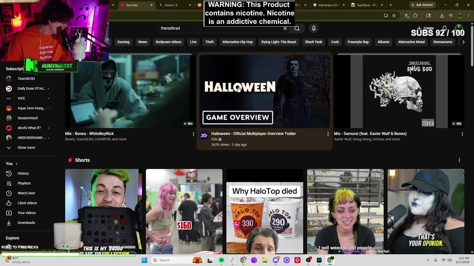Open Spotify from the taskbar

coord(221,260)
